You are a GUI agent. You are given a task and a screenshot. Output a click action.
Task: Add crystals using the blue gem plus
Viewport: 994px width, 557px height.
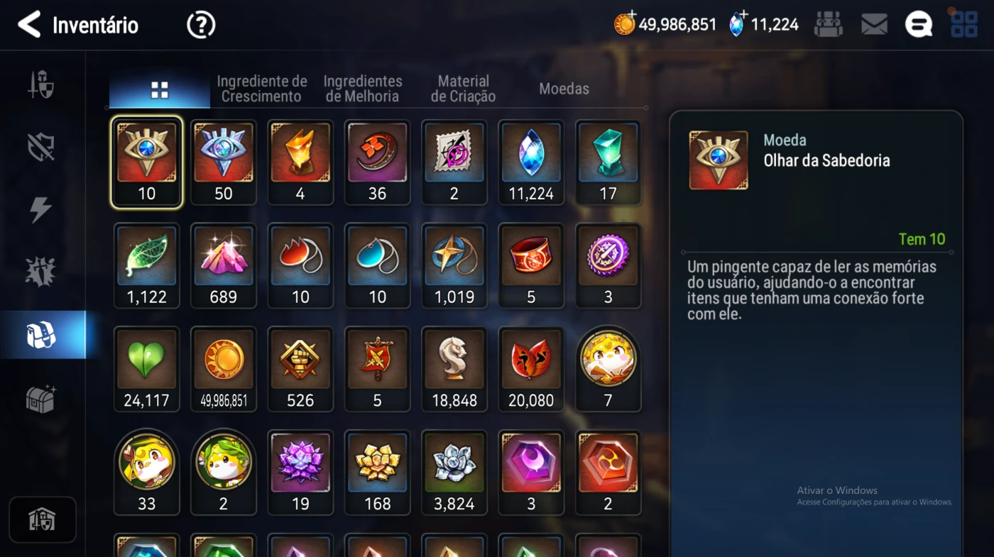coord(738,24)
